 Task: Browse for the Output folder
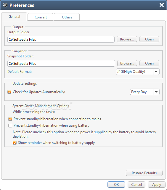127,39
